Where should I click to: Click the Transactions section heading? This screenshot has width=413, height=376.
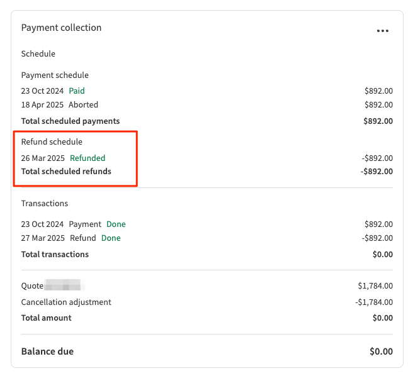point(45,203)
